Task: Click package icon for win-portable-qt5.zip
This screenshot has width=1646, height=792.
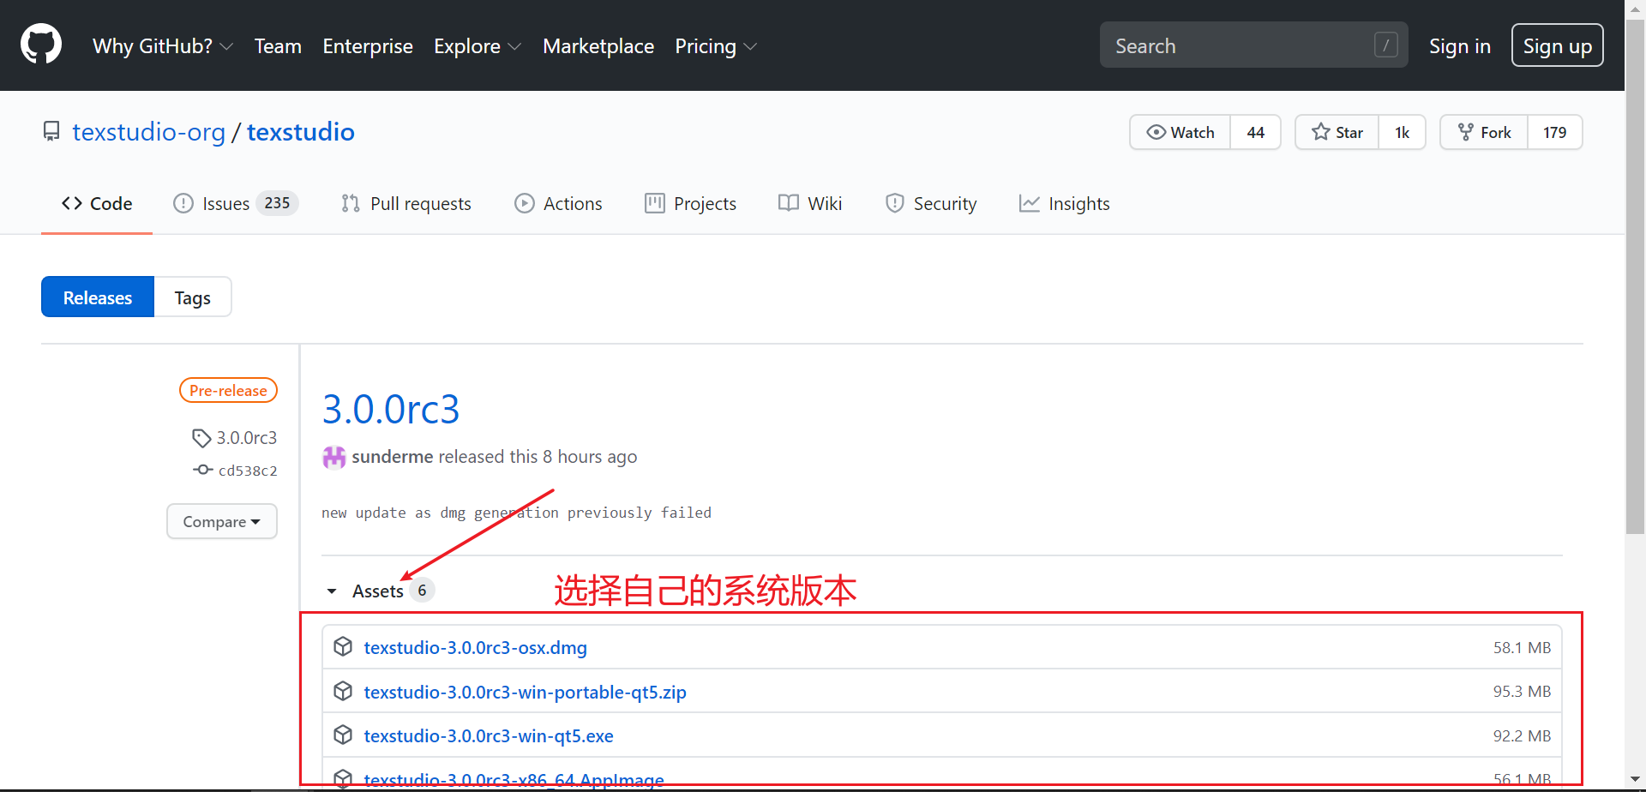Action: pos(343,691)
